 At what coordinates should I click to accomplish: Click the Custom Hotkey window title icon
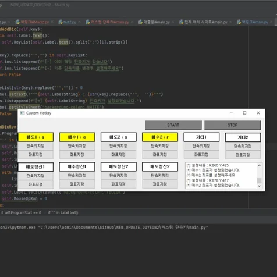click(x=22, y=113)
